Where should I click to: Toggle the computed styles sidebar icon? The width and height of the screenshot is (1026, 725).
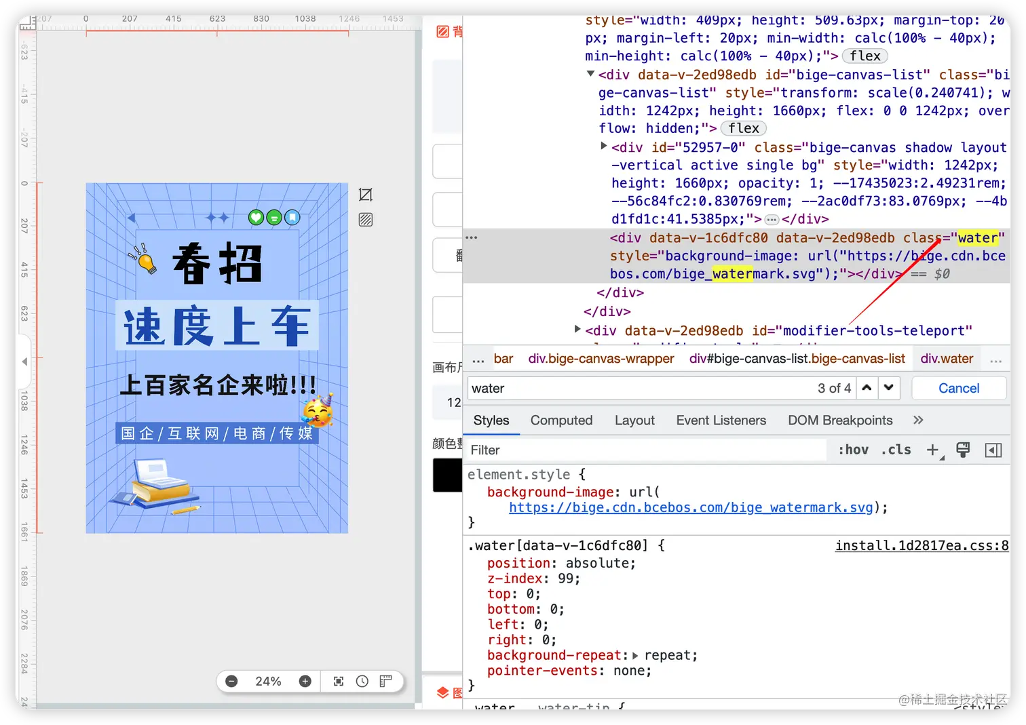tap(993, 450)
